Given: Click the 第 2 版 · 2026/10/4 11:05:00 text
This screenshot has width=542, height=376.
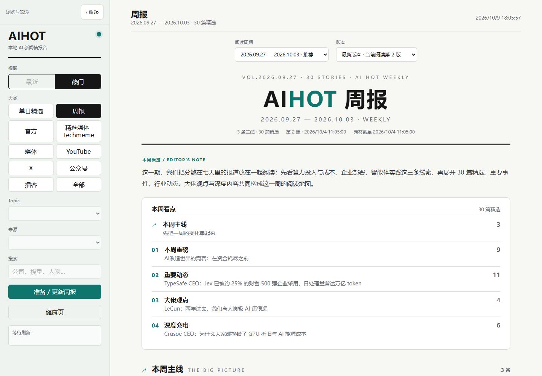Looking at the screenshot, I should click(316, 132).
